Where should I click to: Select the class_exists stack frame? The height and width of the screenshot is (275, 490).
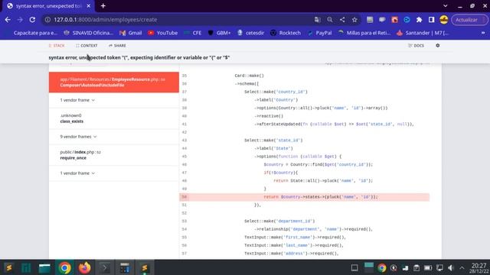[114, 118]
